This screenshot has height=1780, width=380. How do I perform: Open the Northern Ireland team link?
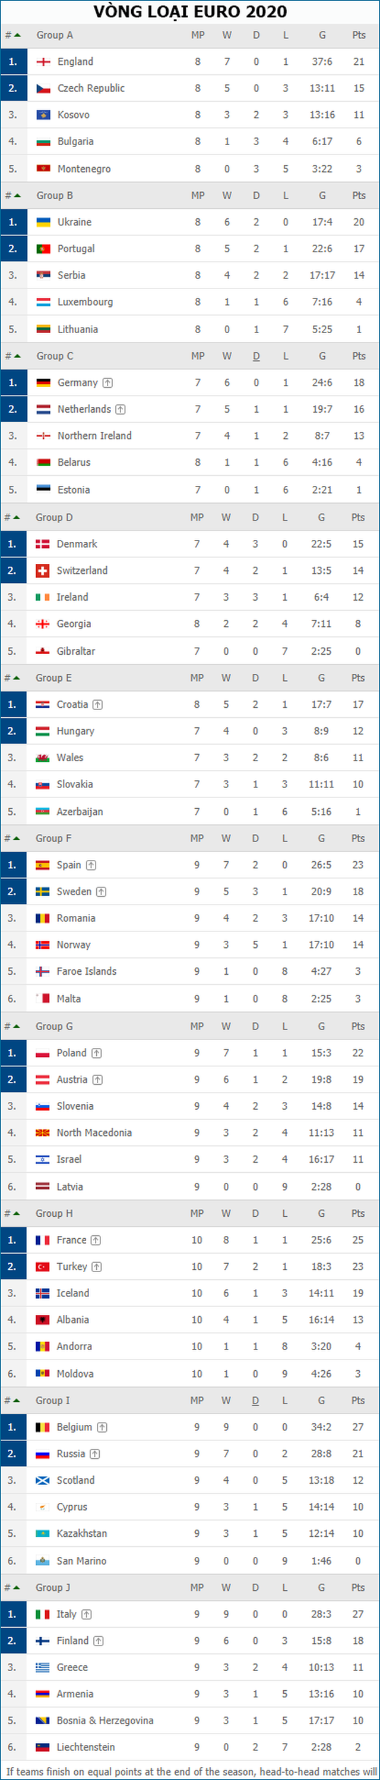94,436
